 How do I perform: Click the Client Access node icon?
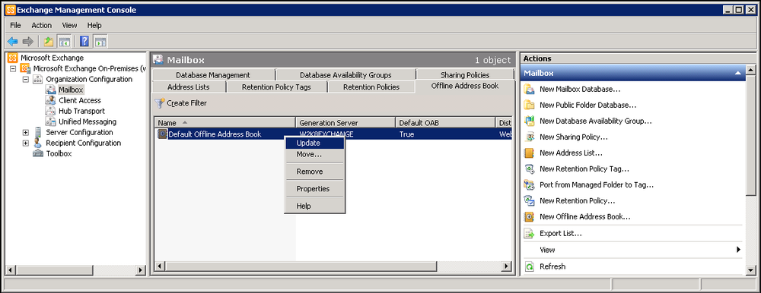tap(50, 100)
